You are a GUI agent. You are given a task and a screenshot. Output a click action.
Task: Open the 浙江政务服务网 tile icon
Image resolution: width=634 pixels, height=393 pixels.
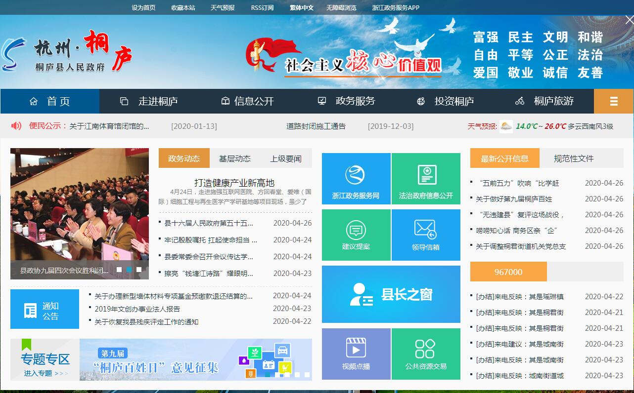pyautogui.click(x=355, y=175)
